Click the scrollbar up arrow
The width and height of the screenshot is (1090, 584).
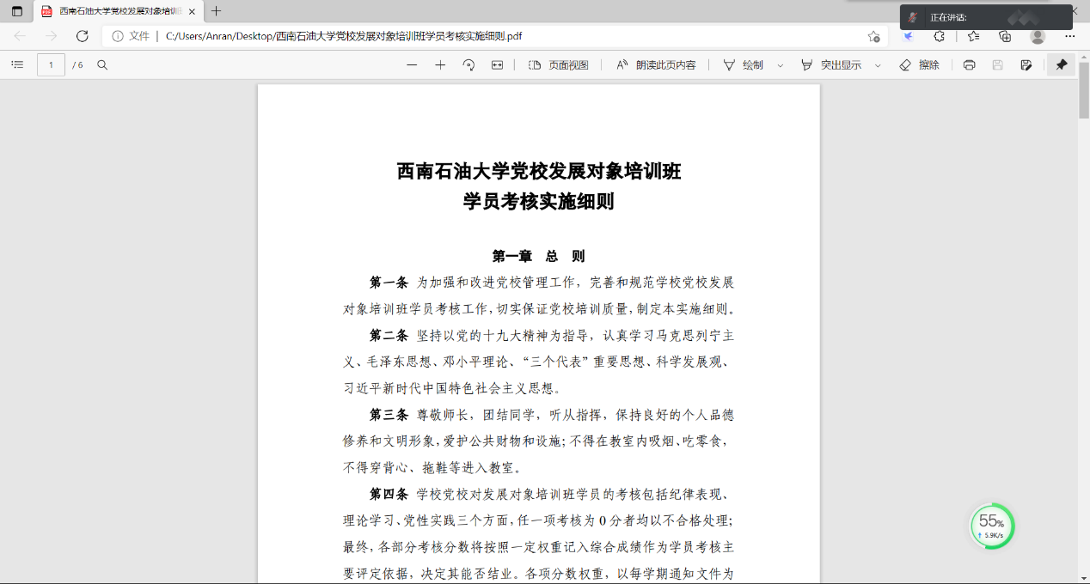[1084, 57]
